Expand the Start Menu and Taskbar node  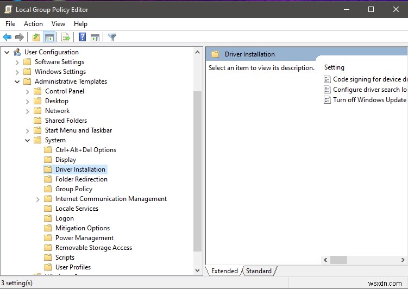coord(28,131)
